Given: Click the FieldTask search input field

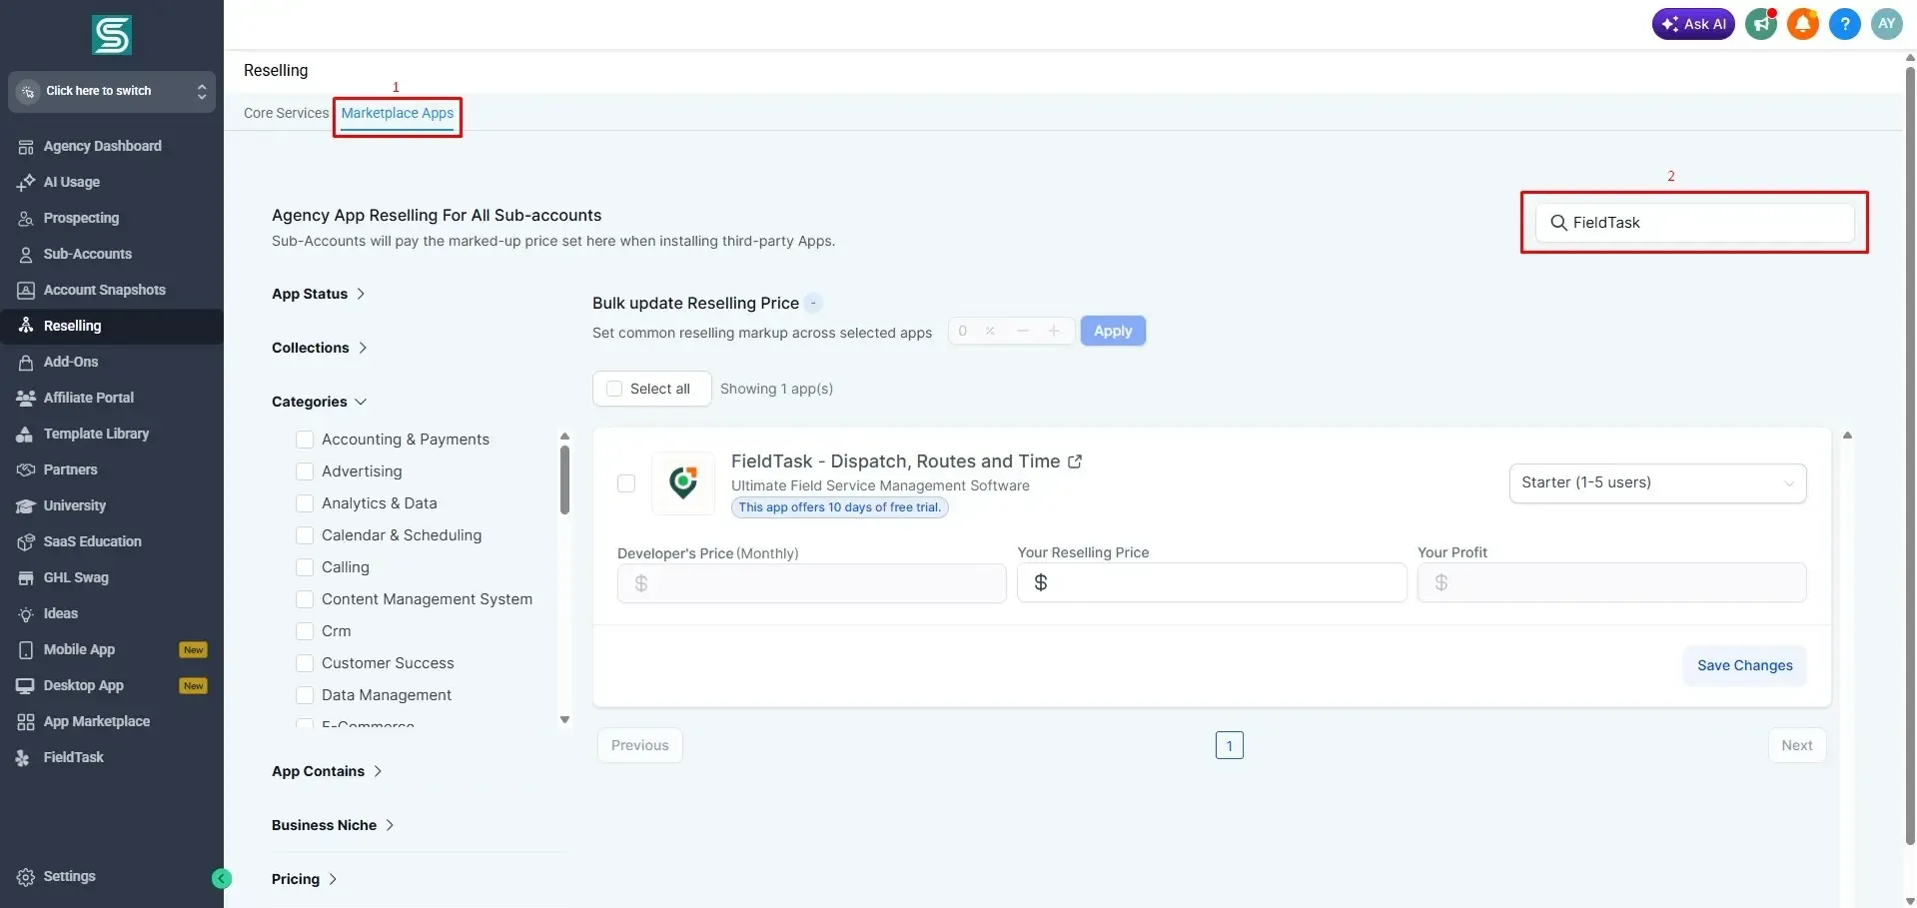Looking at the screenshot, I should pos(1695,223).
